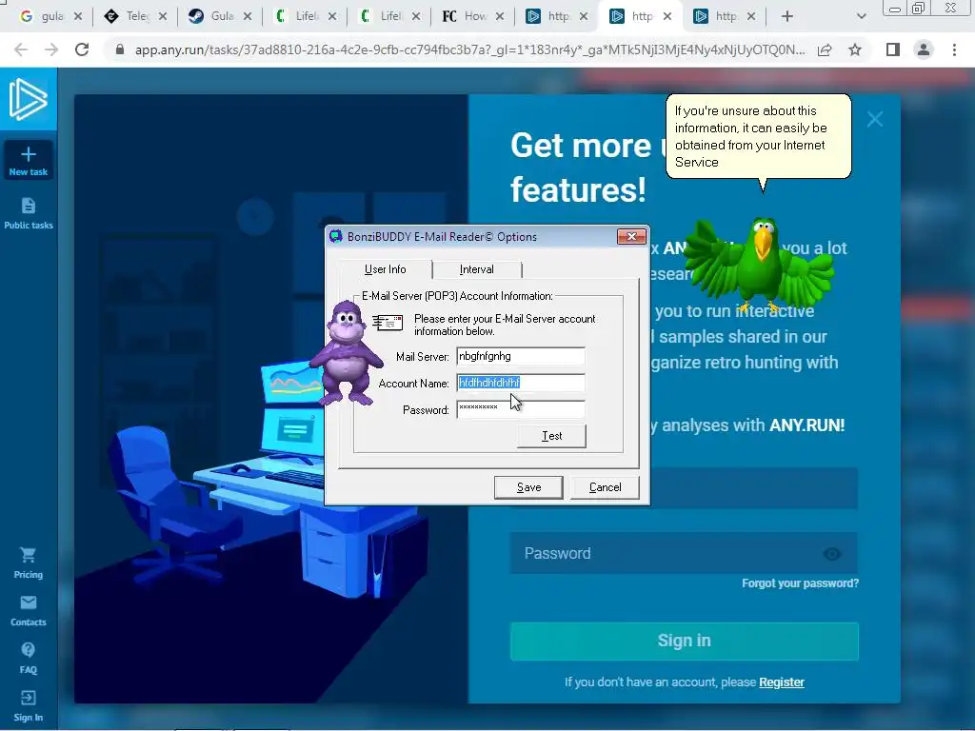Focus the Mail Server field

point(521,356)
